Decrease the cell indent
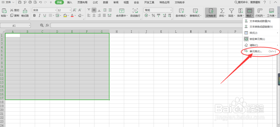Viewport: 280px width, 127px height. (x=105, y=10)
